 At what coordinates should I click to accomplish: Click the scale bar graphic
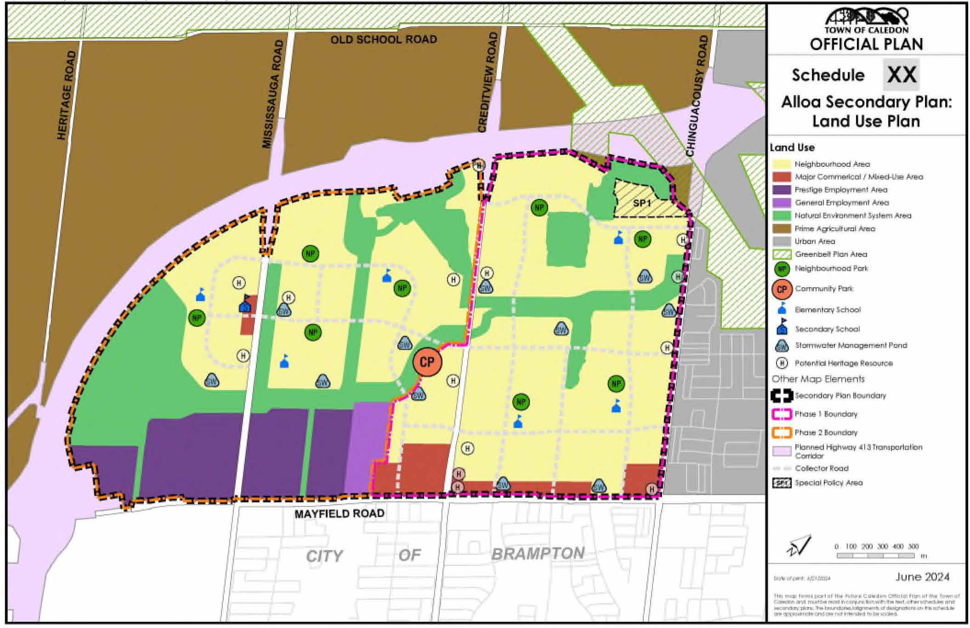875,556
